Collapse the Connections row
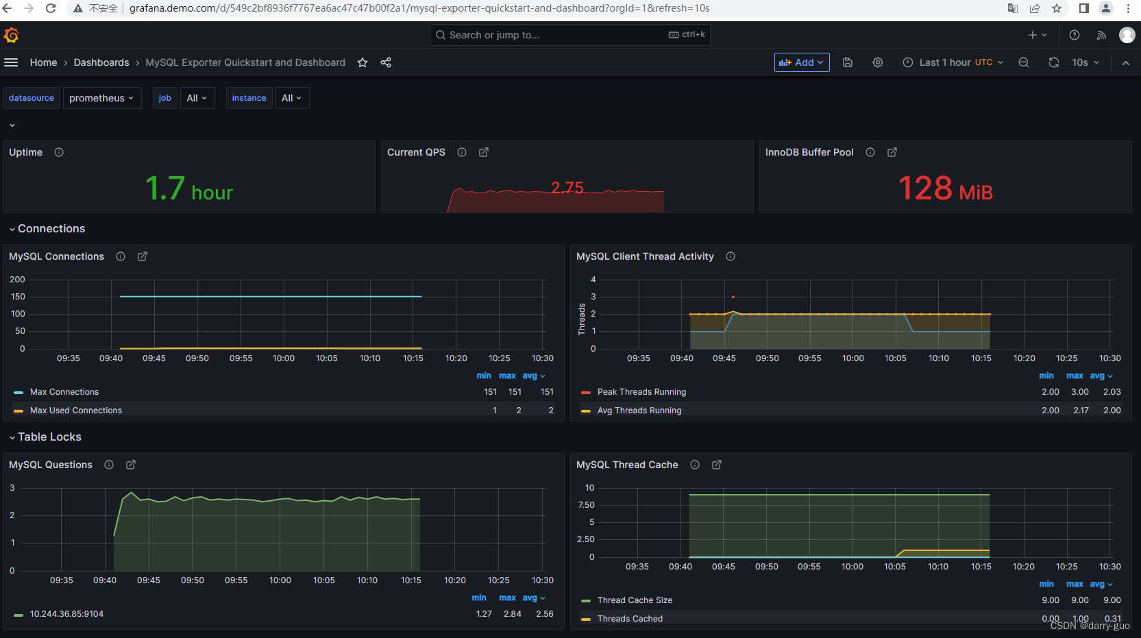The height and width of the screenshot is (638, 1141). pyautogui.click(x=47, y=229)
